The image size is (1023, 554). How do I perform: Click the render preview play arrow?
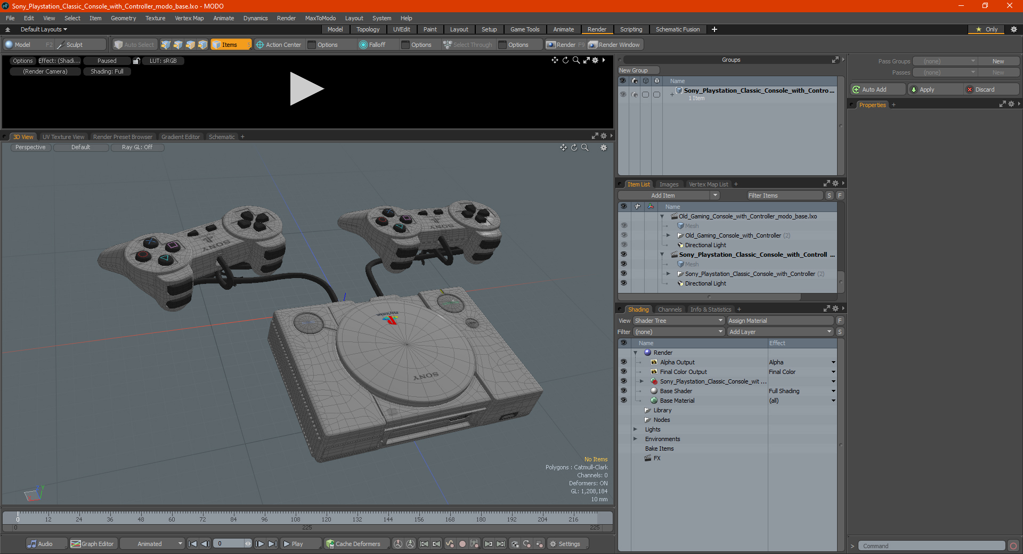tap(306, 89)
